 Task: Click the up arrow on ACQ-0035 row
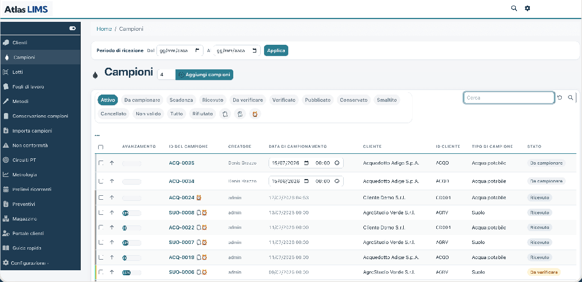112,163
